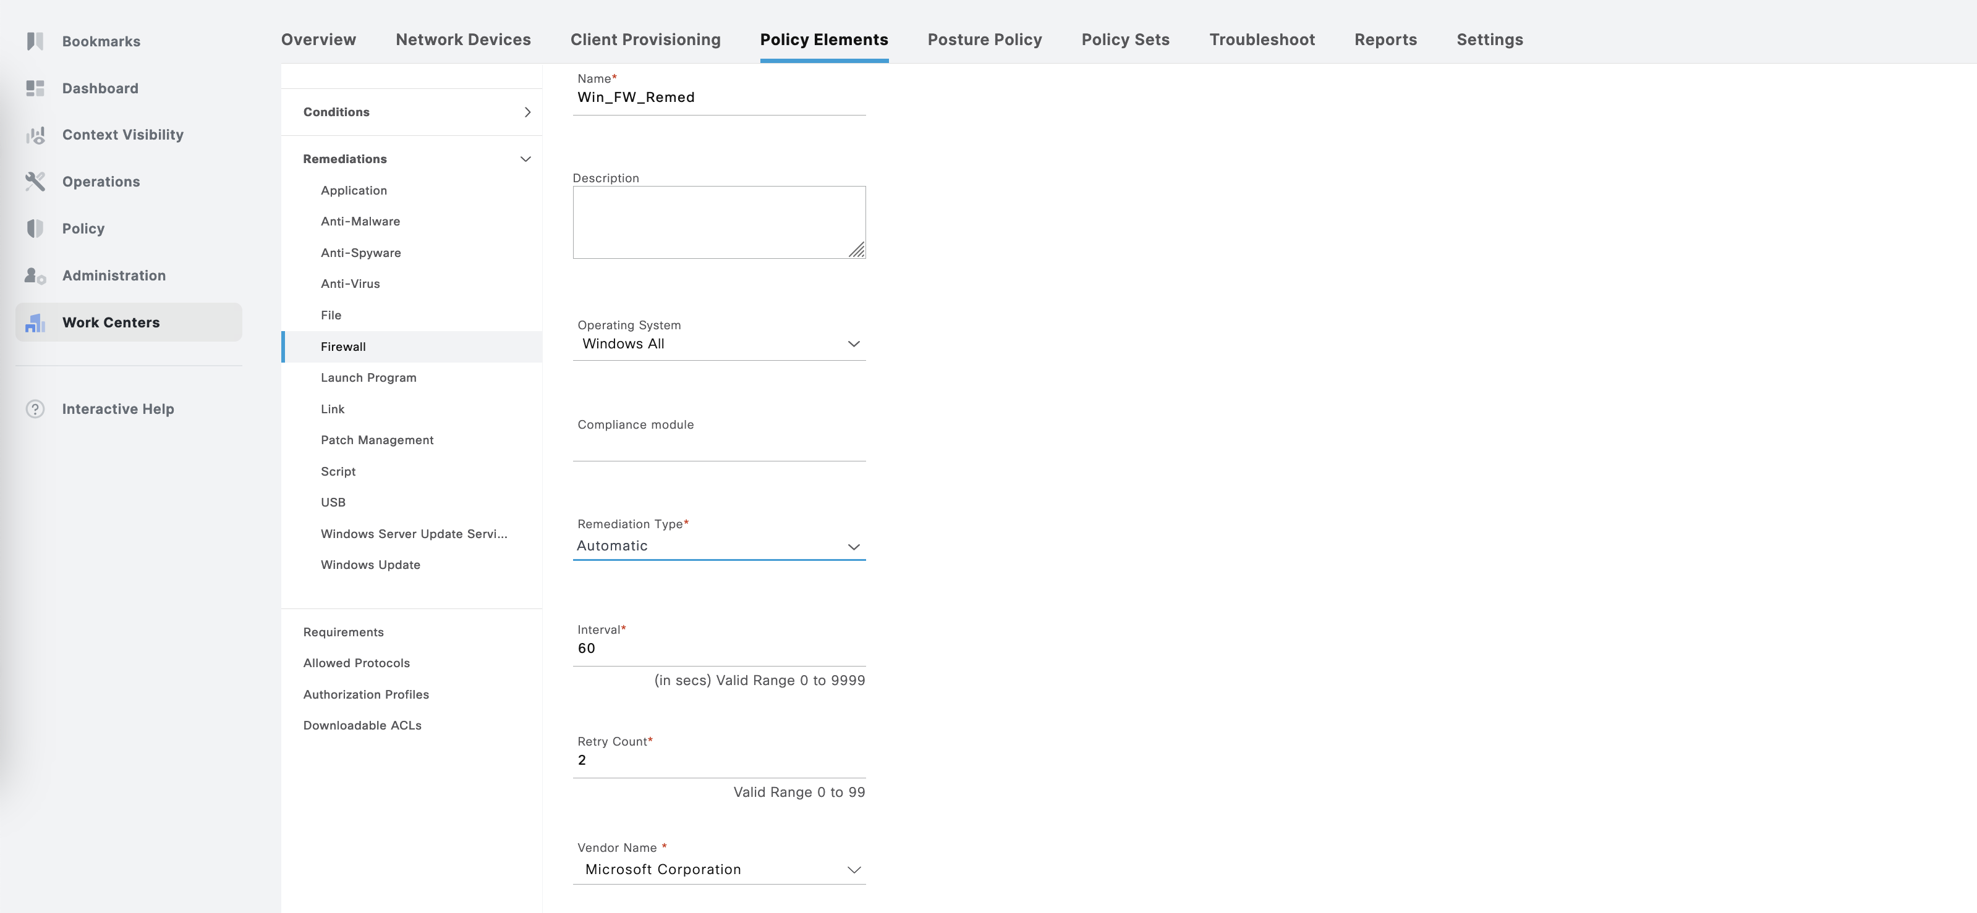Open the Dashboard icon

35,88
